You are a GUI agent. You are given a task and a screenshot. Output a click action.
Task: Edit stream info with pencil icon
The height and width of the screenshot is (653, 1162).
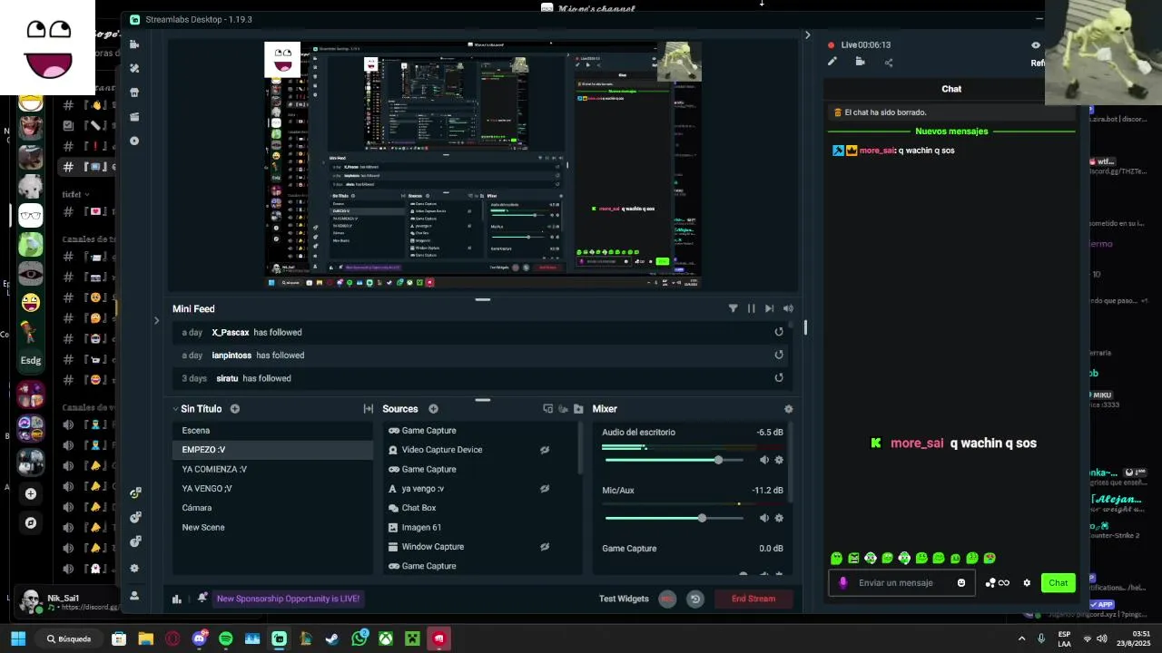(x=832, y=62)
